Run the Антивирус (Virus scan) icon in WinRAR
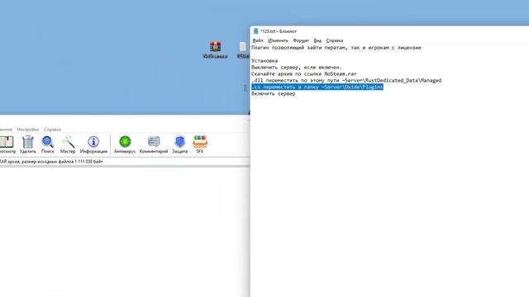529x297 pixels. (125, 144)
